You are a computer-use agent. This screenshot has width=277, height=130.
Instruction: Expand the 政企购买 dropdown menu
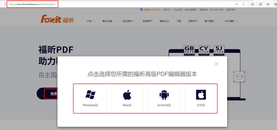click(x=129, y=21)
